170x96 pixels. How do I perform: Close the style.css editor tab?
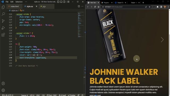click(x=37, y=6)
